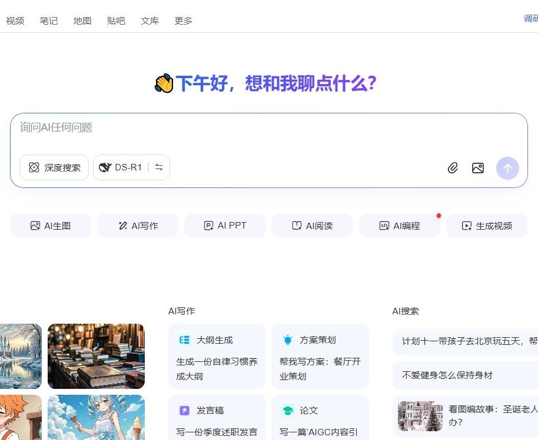Open AI编程 with the red notification dot
Image resolution: width=538 pixels, height=440 pixels.
399,225
